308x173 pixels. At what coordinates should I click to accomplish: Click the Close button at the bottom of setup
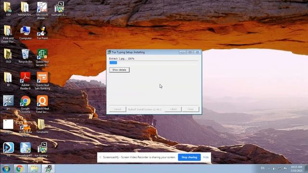(191, 109)
